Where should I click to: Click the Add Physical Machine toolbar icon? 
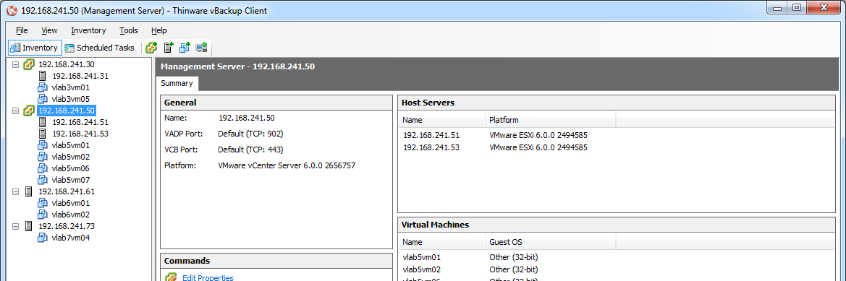pyautogui.click(x=202, y=48)
